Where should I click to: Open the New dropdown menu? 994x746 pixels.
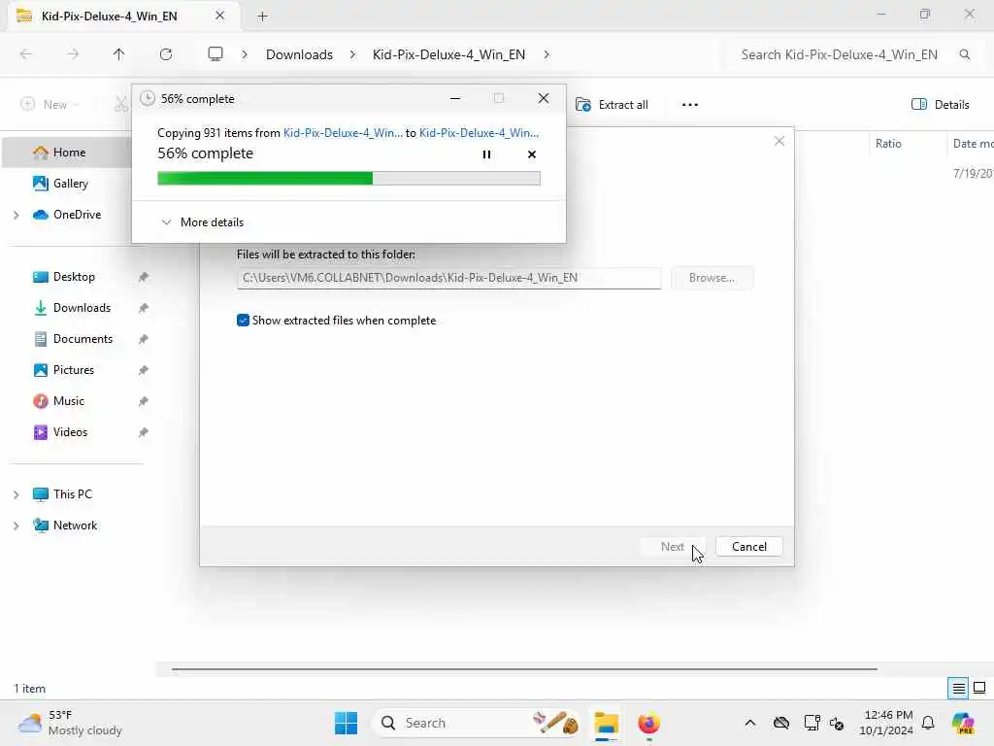pyautogui.click(x=50, y=105)
